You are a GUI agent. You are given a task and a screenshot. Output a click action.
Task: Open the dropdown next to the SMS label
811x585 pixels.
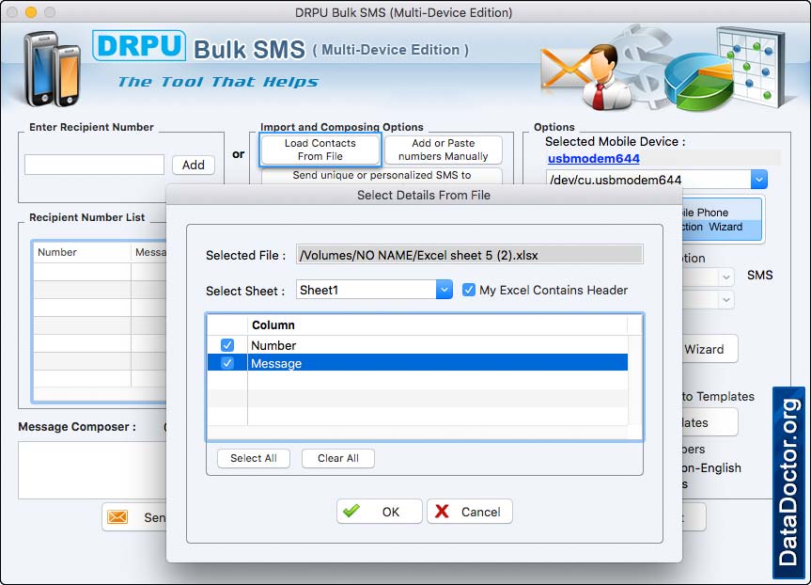pos(726,277)
